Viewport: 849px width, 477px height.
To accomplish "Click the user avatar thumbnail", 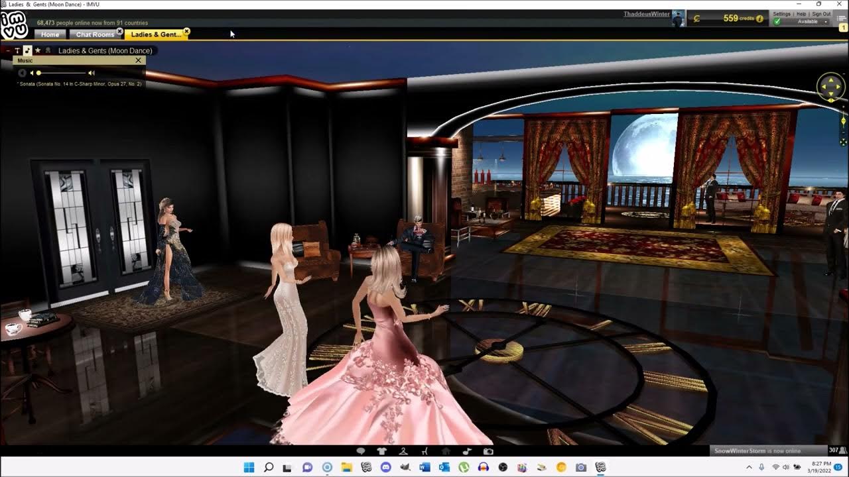I will 678,19.
